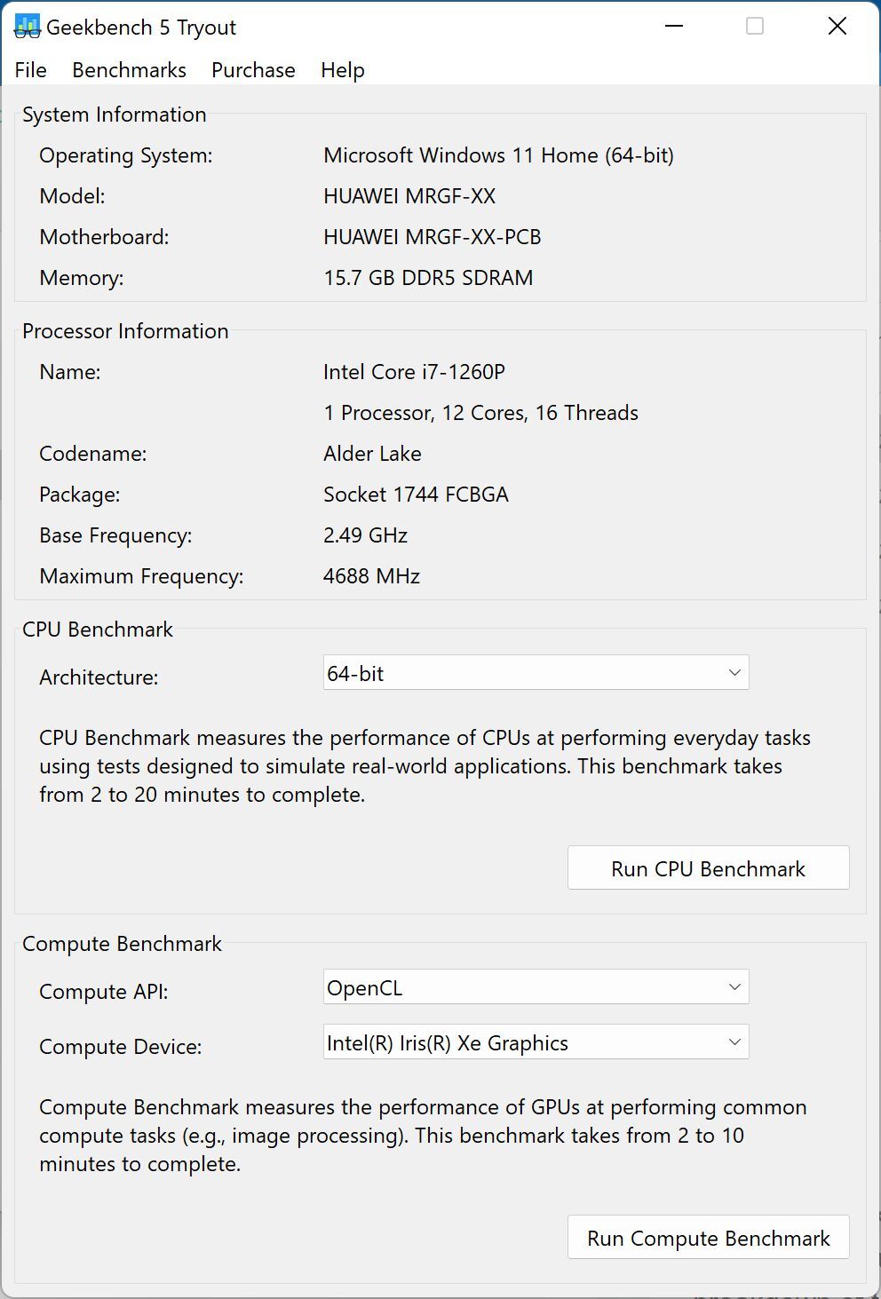Click Run CPU Benchmark
This screenshot has height=1299, width=881.
[x=708, y=867]
